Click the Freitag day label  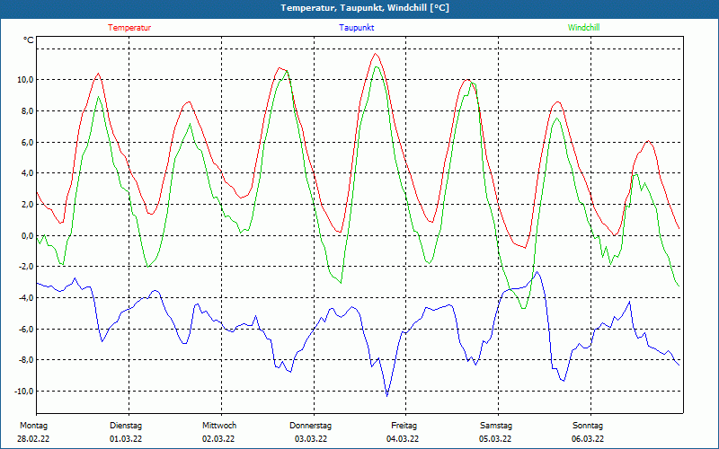[x=404, y=426]
